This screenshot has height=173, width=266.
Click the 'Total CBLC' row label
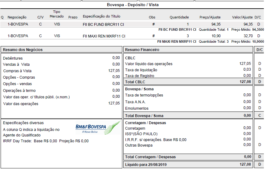[135, 82]
